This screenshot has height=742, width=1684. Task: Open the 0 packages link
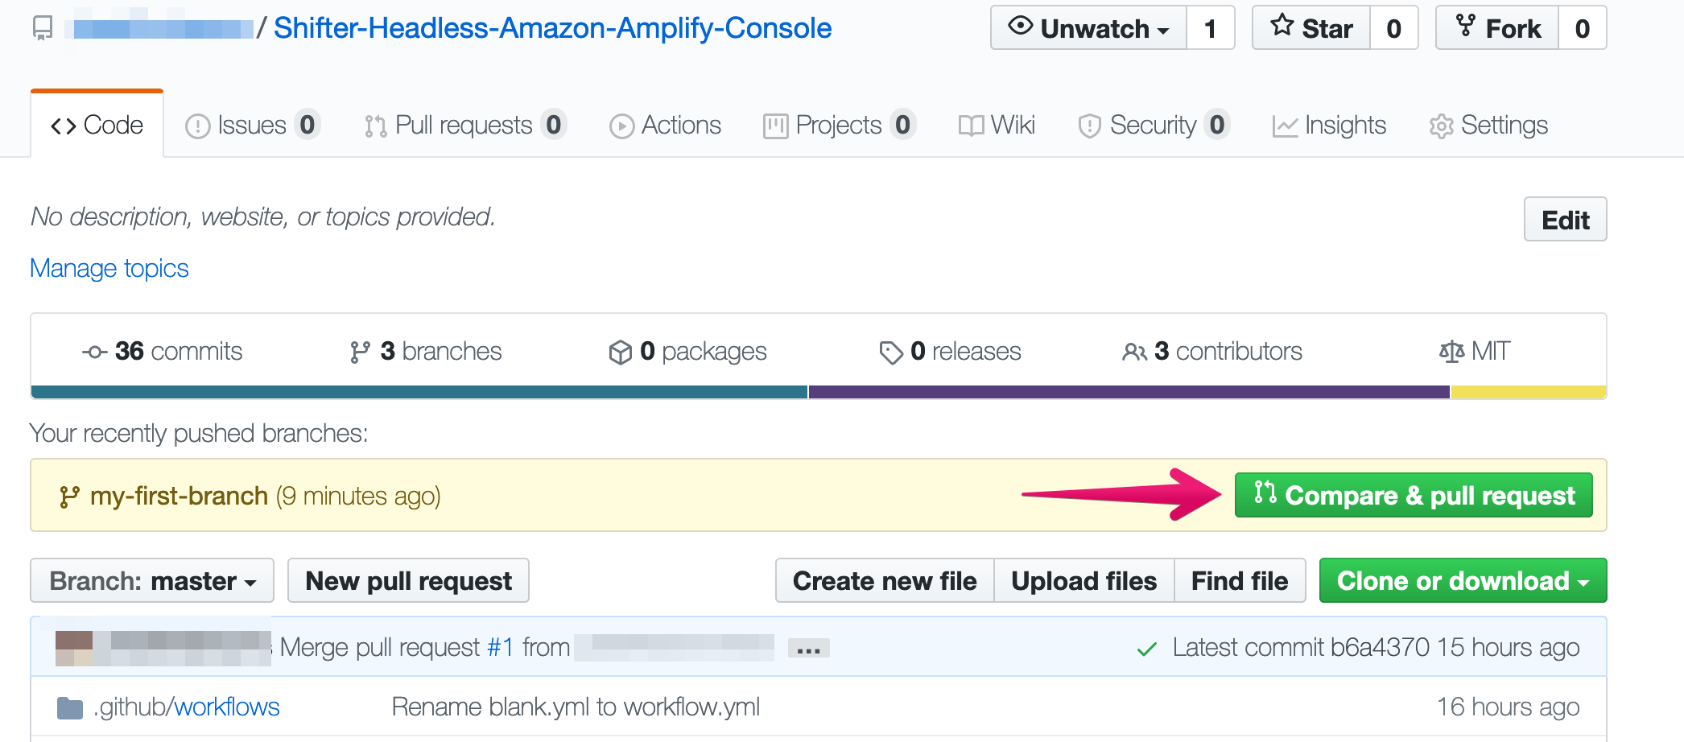(x=687, y=352)
